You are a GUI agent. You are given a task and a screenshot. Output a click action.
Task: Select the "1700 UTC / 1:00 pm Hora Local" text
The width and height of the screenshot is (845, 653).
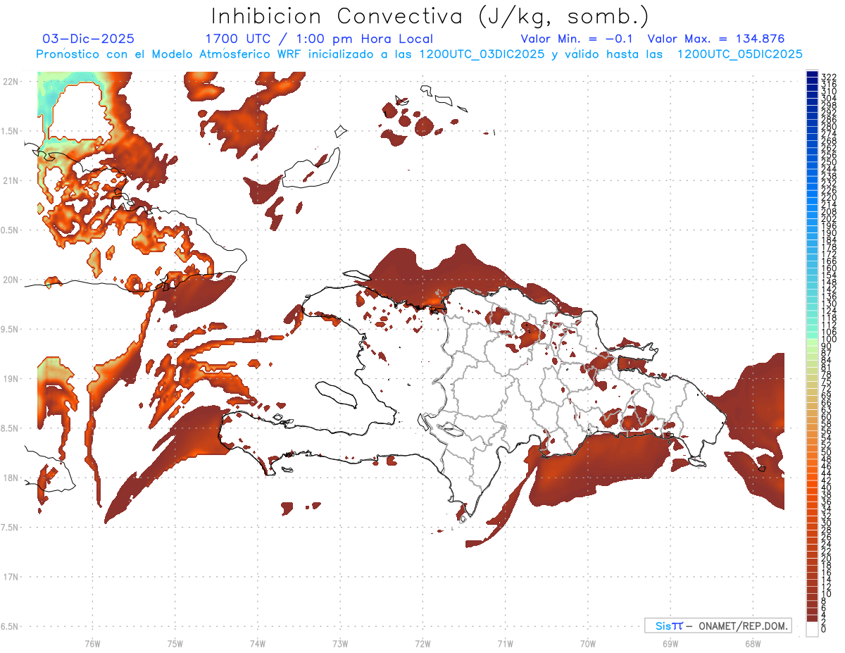point(319,39)
